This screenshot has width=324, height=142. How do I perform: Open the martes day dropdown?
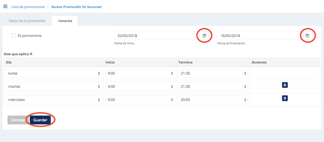53,87
